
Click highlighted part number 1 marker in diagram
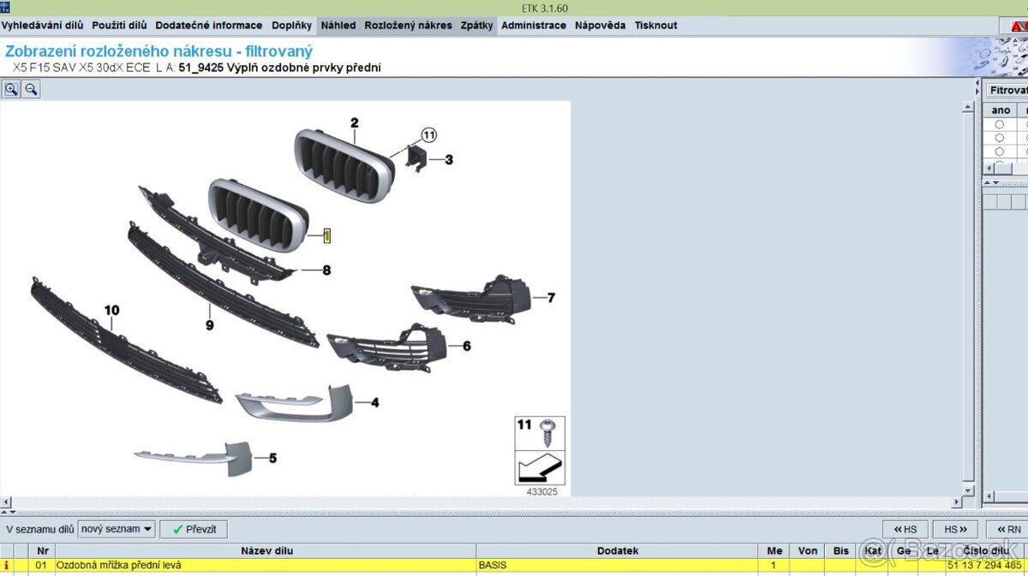tap(326, 235)
